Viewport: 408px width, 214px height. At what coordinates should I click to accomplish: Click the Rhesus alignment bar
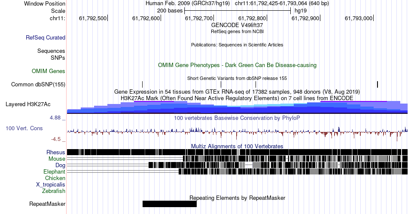[x=237, y=152]
